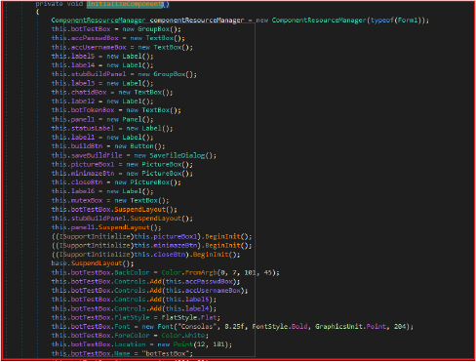Click the 'this.botTestBox.SuspendLayout();' line
The image size is (476, 362).
114,210
